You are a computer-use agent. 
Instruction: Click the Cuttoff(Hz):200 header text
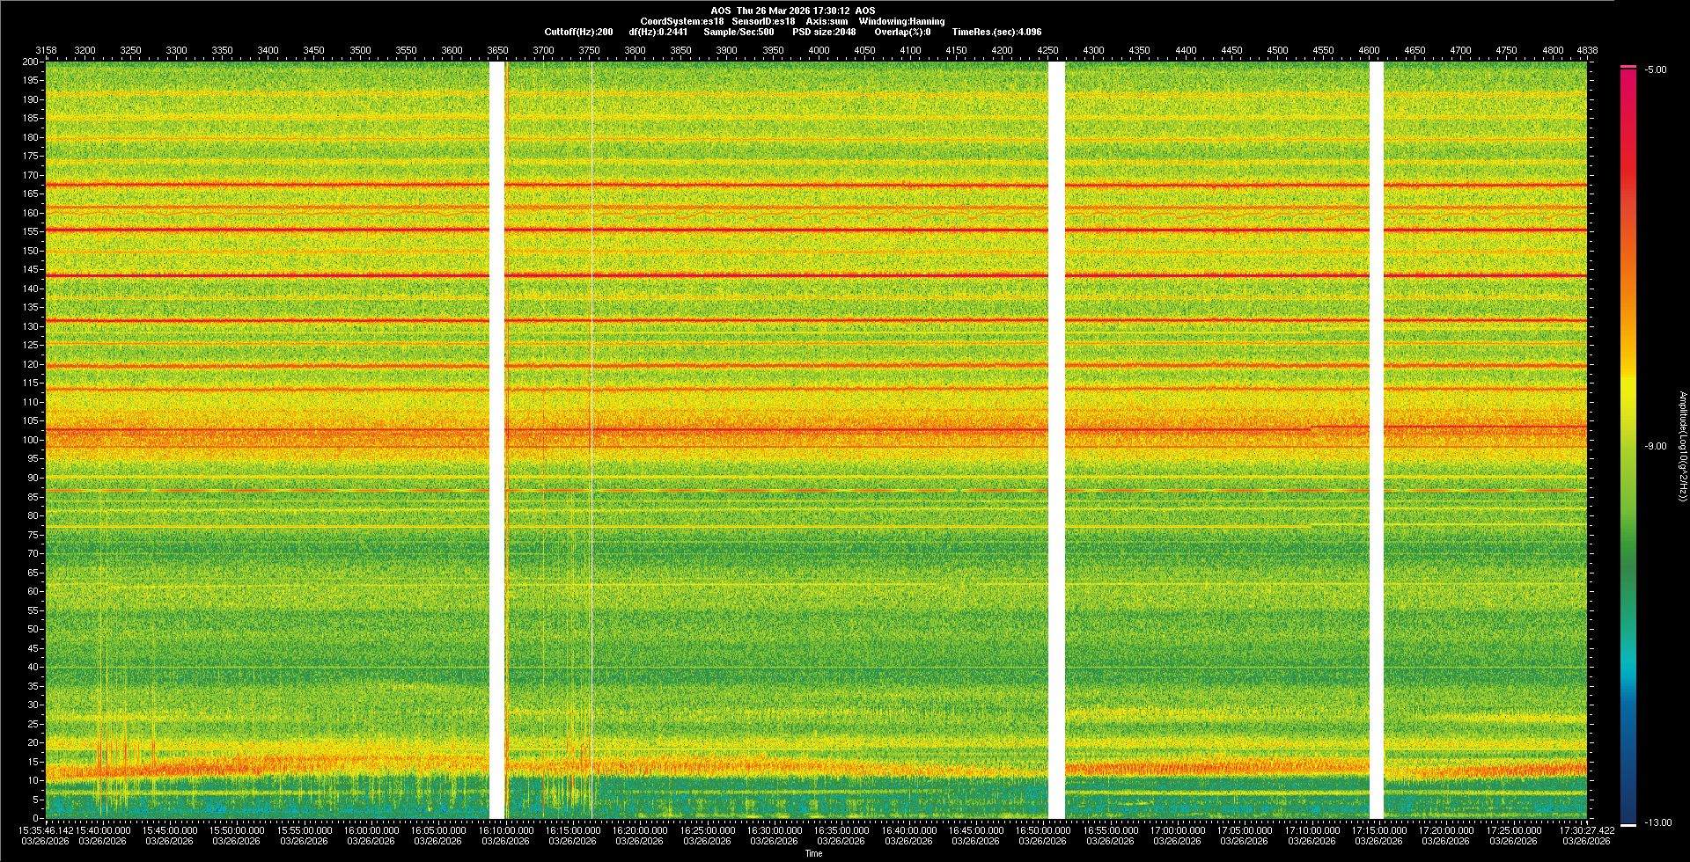[x=578, y=32]
